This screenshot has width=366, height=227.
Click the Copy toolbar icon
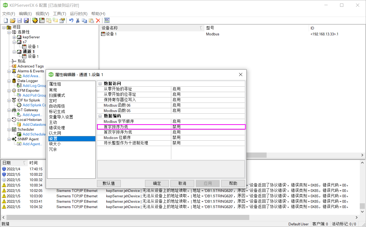point(85,20)
